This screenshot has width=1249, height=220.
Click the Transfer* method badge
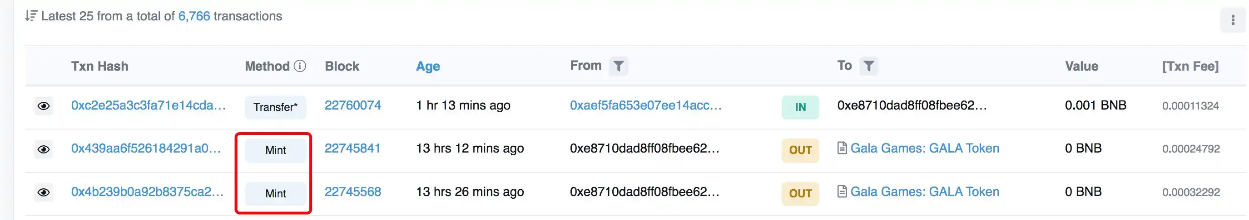[x=275, y=107]
